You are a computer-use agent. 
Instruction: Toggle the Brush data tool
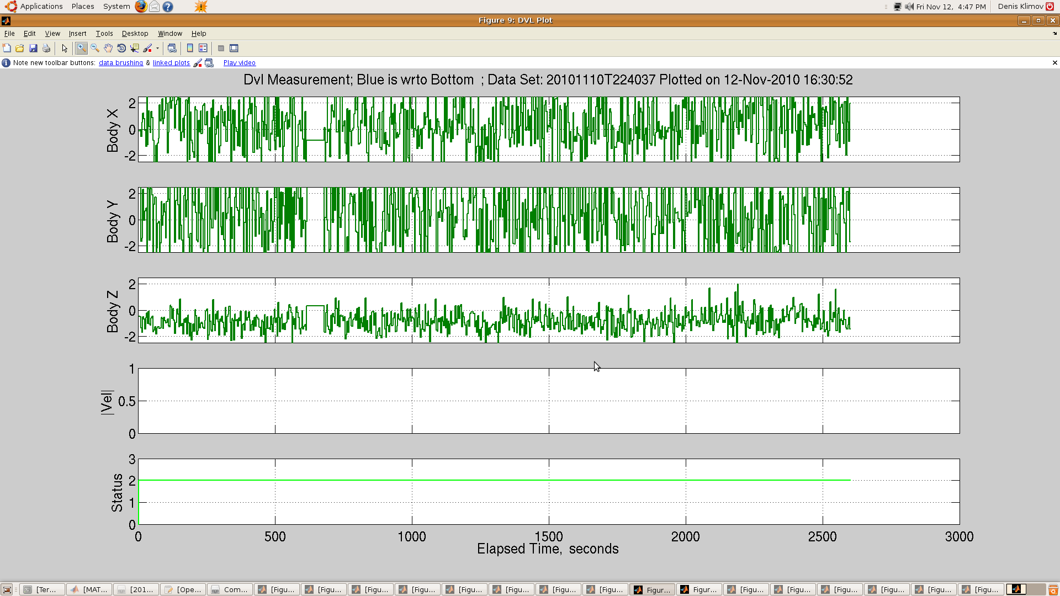[147, 49]
